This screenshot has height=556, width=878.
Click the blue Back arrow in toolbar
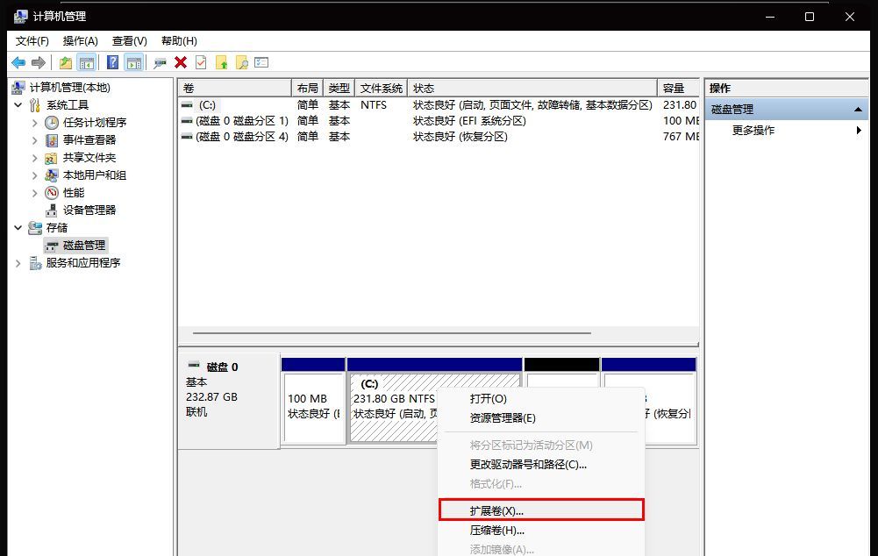click(18, 63)
